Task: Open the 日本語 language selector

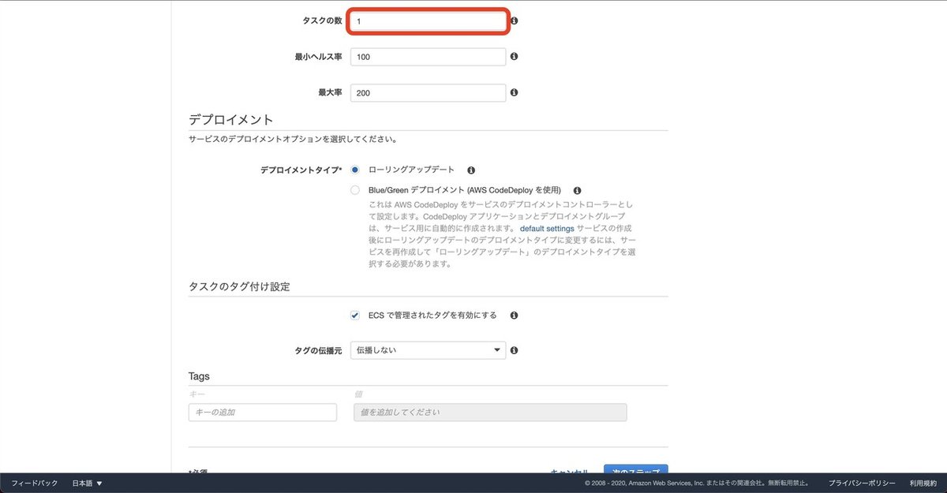Action: 88,483
